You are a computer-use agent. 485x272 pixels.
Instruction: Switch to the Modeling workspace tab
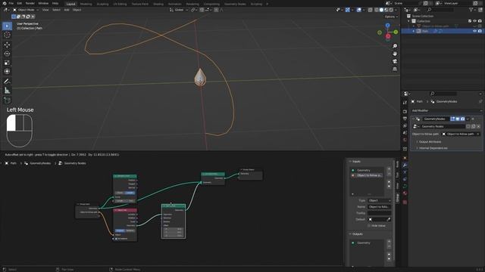pyautogui.click(x=86, y=4)
